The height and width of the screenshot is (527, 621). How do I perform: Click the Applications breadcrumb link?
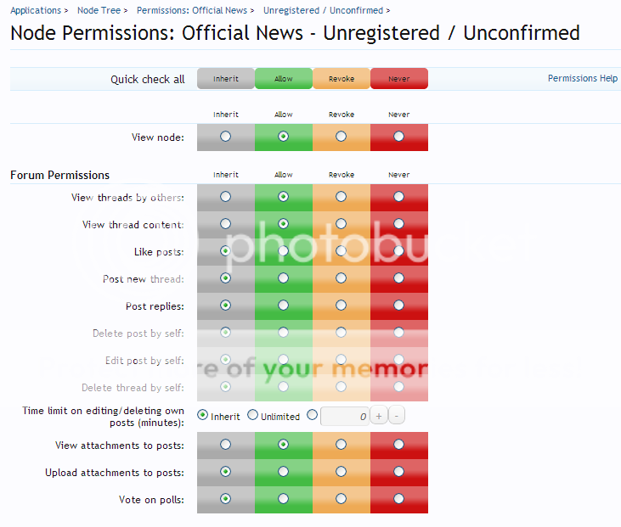point(36,11)
